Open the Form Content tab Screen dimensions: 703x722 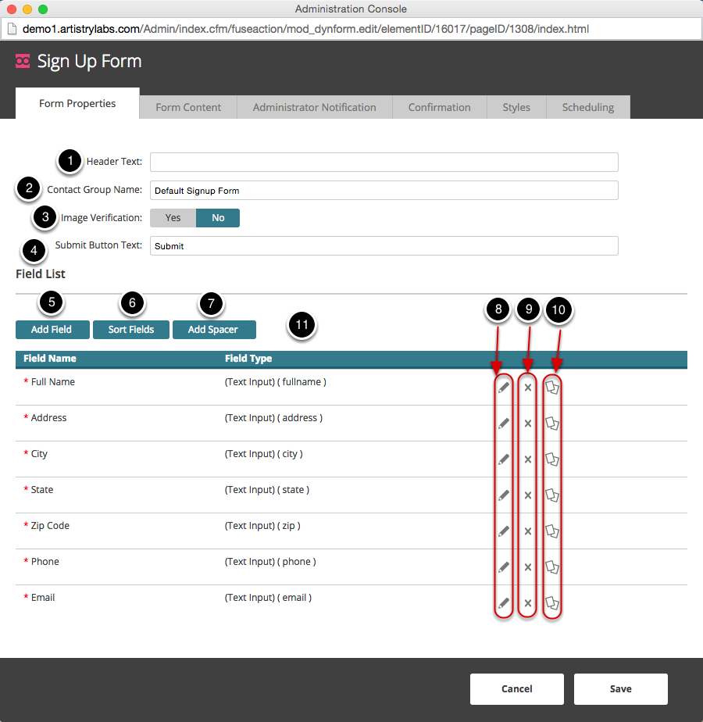tap(188, 107)
